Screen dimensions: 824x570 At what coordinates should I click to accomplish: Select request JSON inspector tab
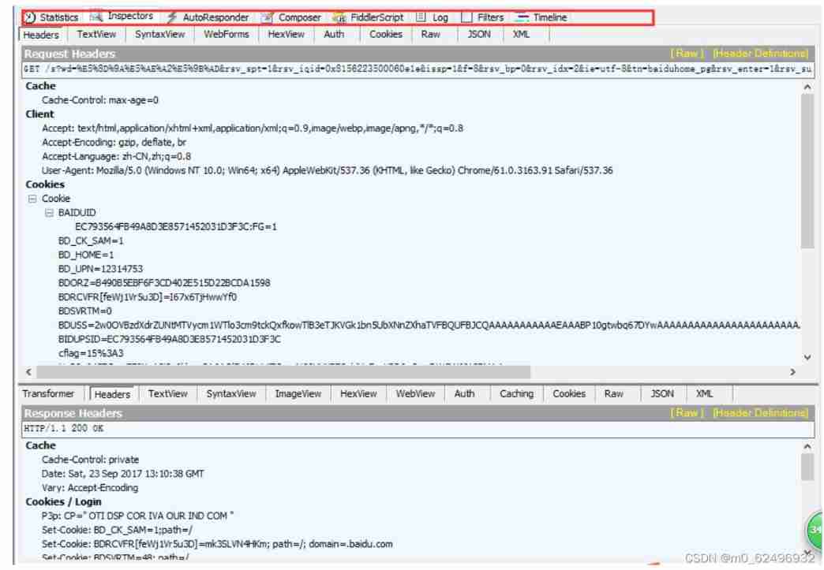479,34
